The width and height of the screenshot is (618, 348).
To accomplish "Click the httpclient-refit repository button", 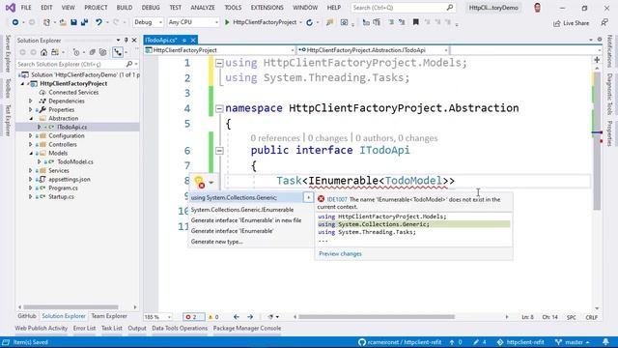I will click(x=521, y=342).
